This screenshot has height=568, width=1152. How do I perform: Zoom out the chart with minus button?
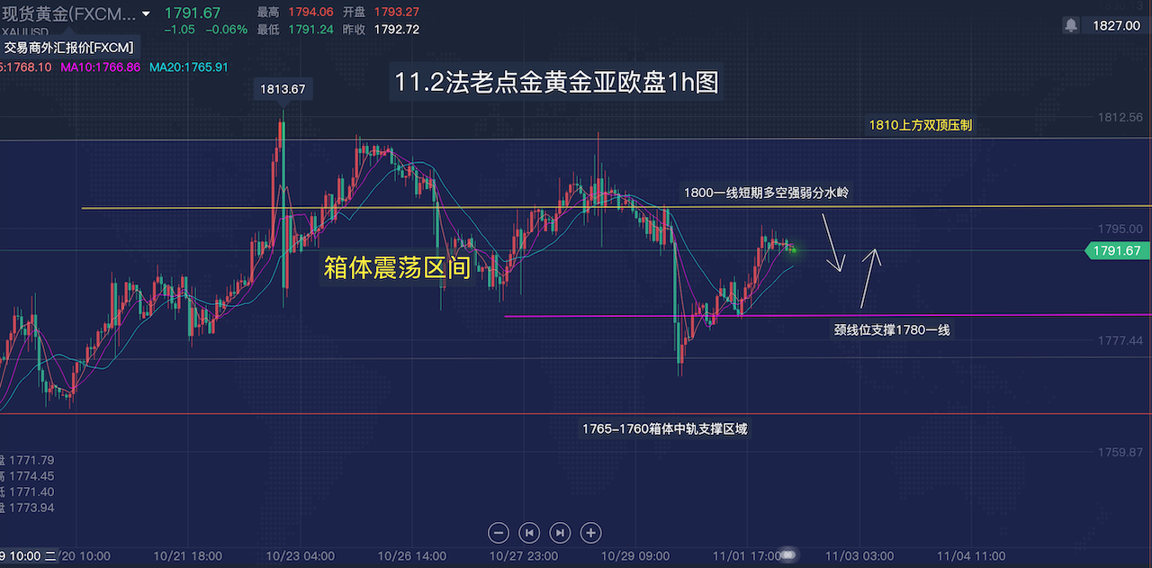tap(499, 532)
